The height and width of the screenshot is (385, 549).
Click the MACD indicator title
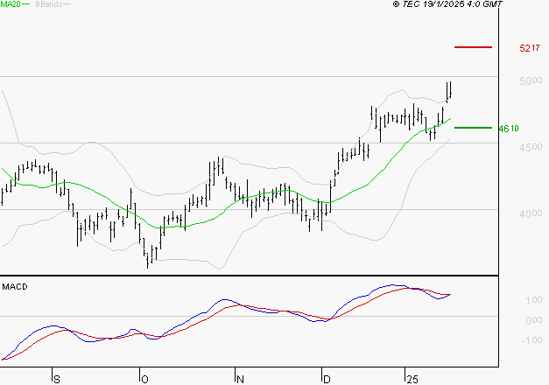tap(15, 287)
